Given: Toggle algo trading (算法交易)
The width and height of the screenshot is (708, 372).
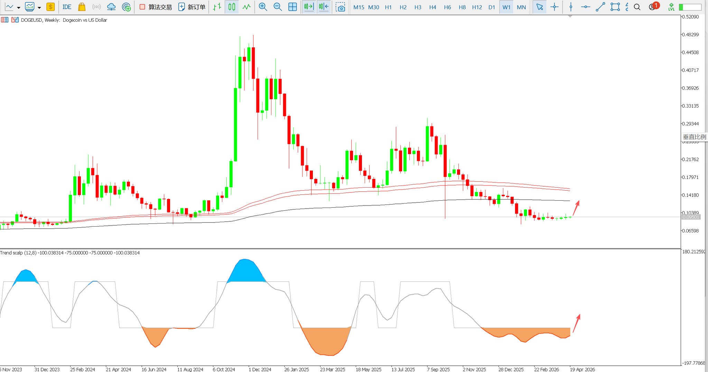Looking at the screenshot, I should pyautogui.click(x=156, y=7).
